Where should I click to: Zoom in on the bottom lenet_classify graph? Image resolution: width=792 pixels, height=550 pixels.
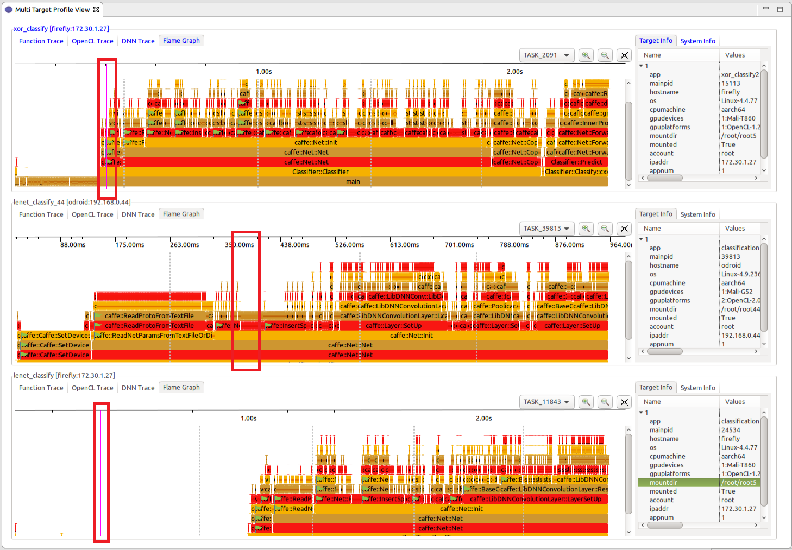click(x=586, y=402)
